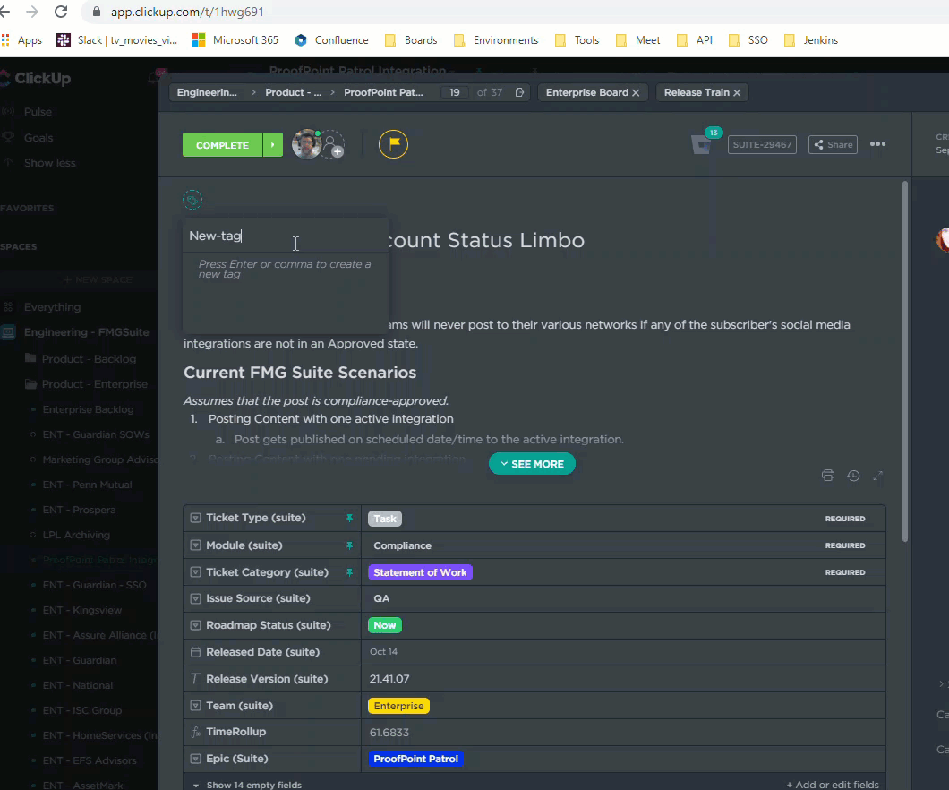
Task: Expand the Engineering - FMGSuite space
Action: pos(86,331)
